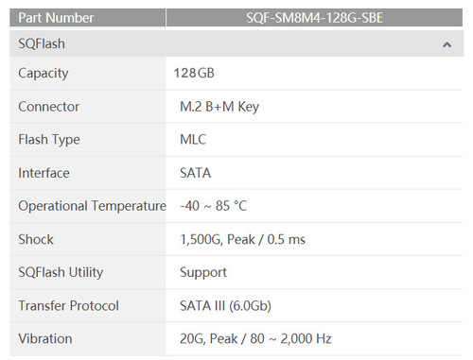Select the SQFlash Utility label

click(61, 272)
